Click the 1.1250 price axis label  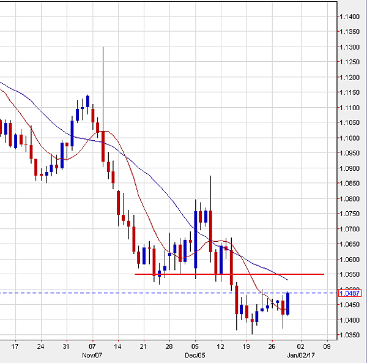[x=349, y=62]
